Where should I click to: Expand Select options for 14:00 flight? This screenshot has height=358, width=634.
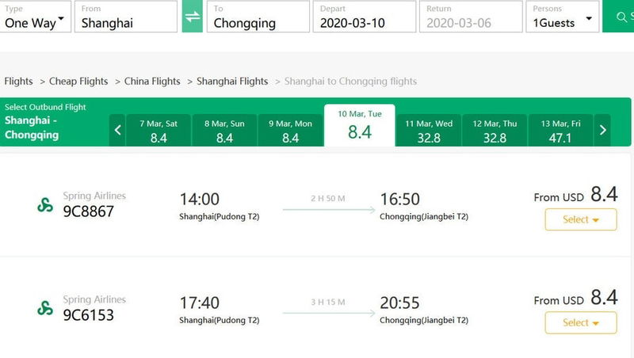pos(581,219)
